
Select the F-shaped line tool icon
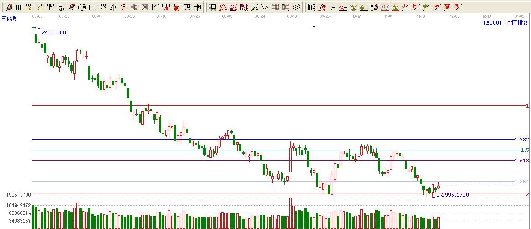pos(50,7)
